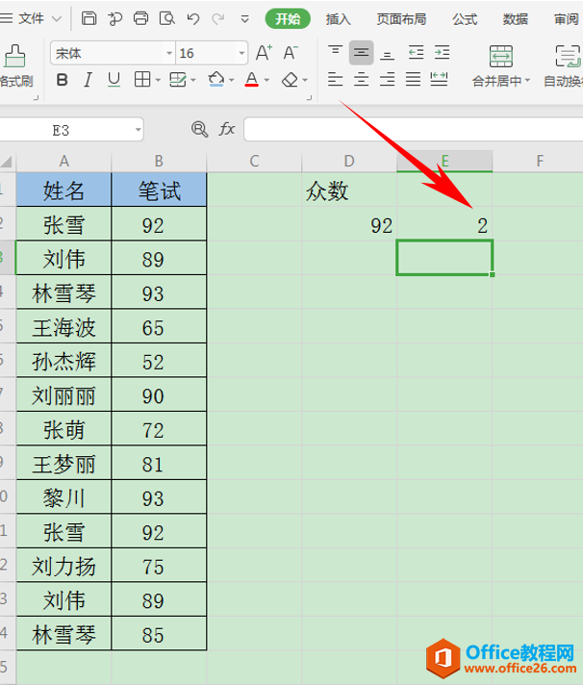Select column C header
This screenshot has height=685, width=583.
tap(254, 162)
